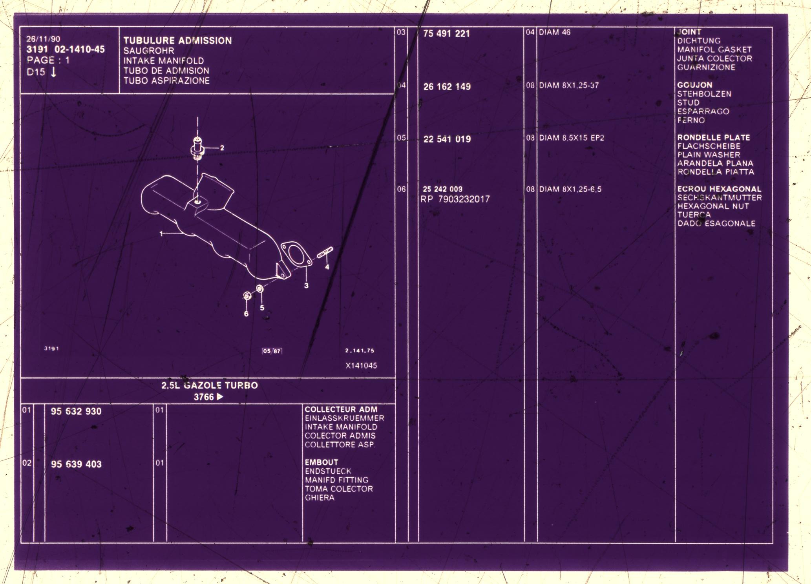
Task: Click GHIERA text
Action: pyautogui.click(x=320, y=498)
